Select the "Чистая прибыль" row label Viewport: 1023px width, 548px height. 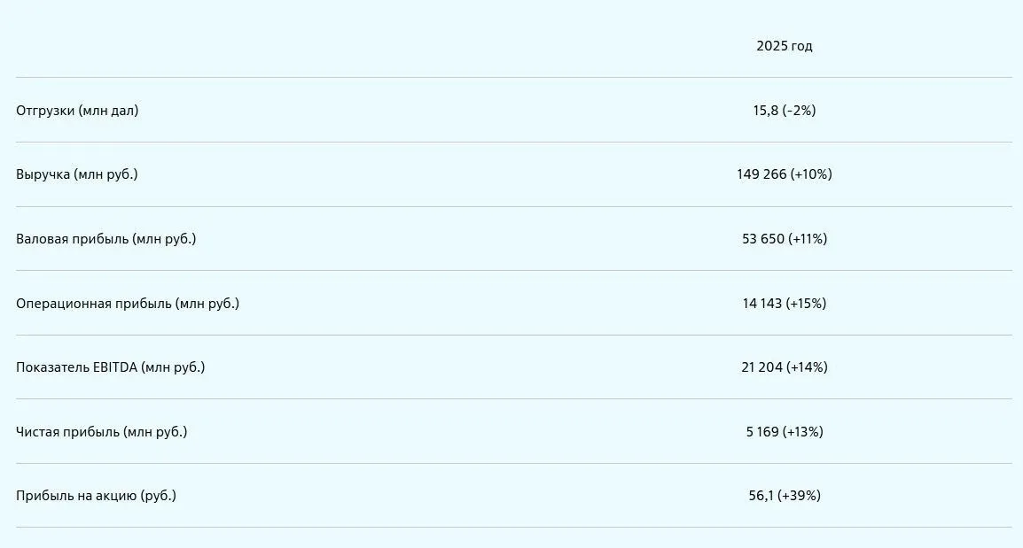[x=101, y=432]
